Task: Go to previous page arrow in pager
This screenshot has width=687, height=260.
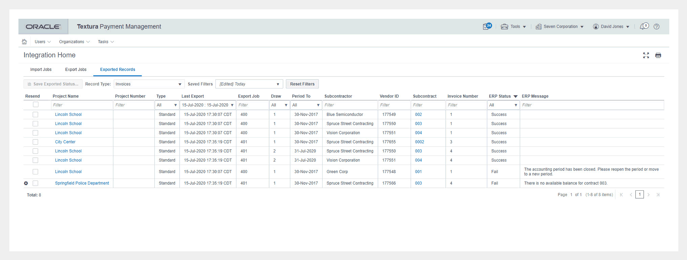Action: pos(631,195)
